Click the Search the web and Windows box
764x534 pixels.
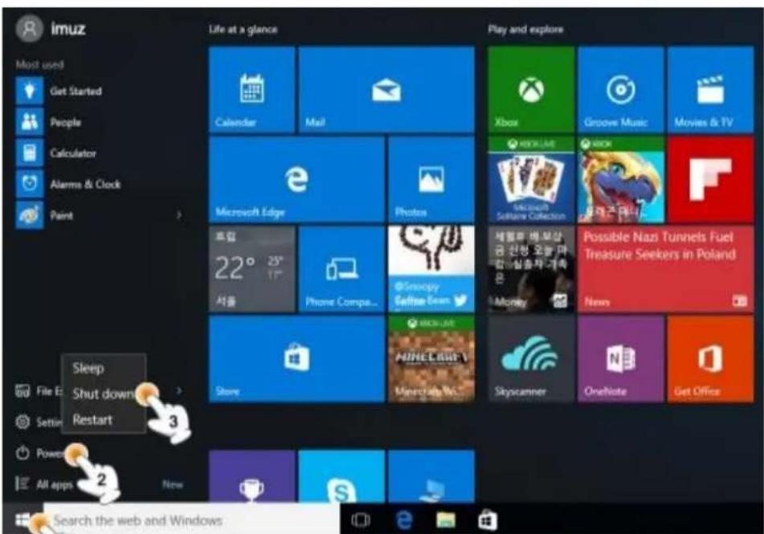coord(192,520)
